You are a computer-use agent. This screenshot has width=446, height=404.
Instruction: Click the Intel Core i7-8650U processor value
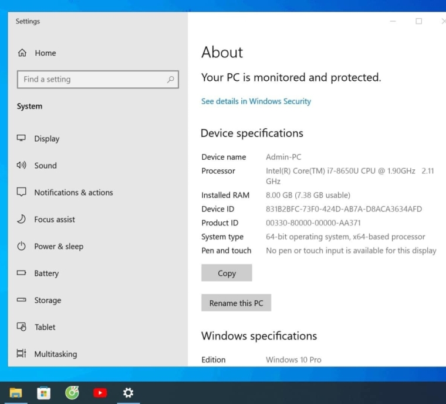pyautogui.click(x=350, y=176)
